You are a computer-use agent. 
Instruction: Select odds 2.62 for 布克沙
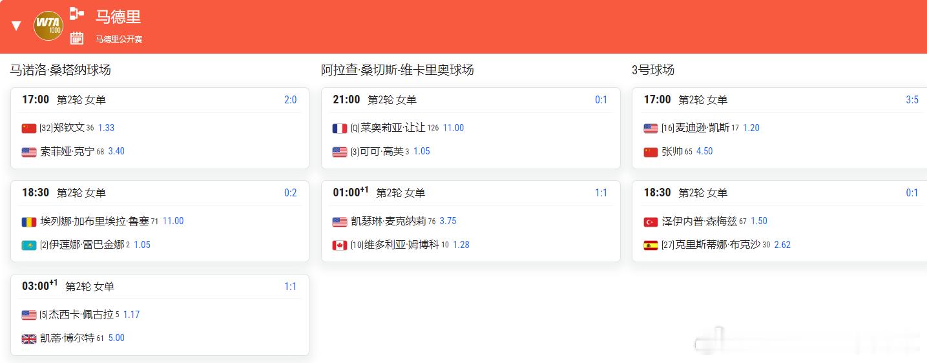click(782, 244)
